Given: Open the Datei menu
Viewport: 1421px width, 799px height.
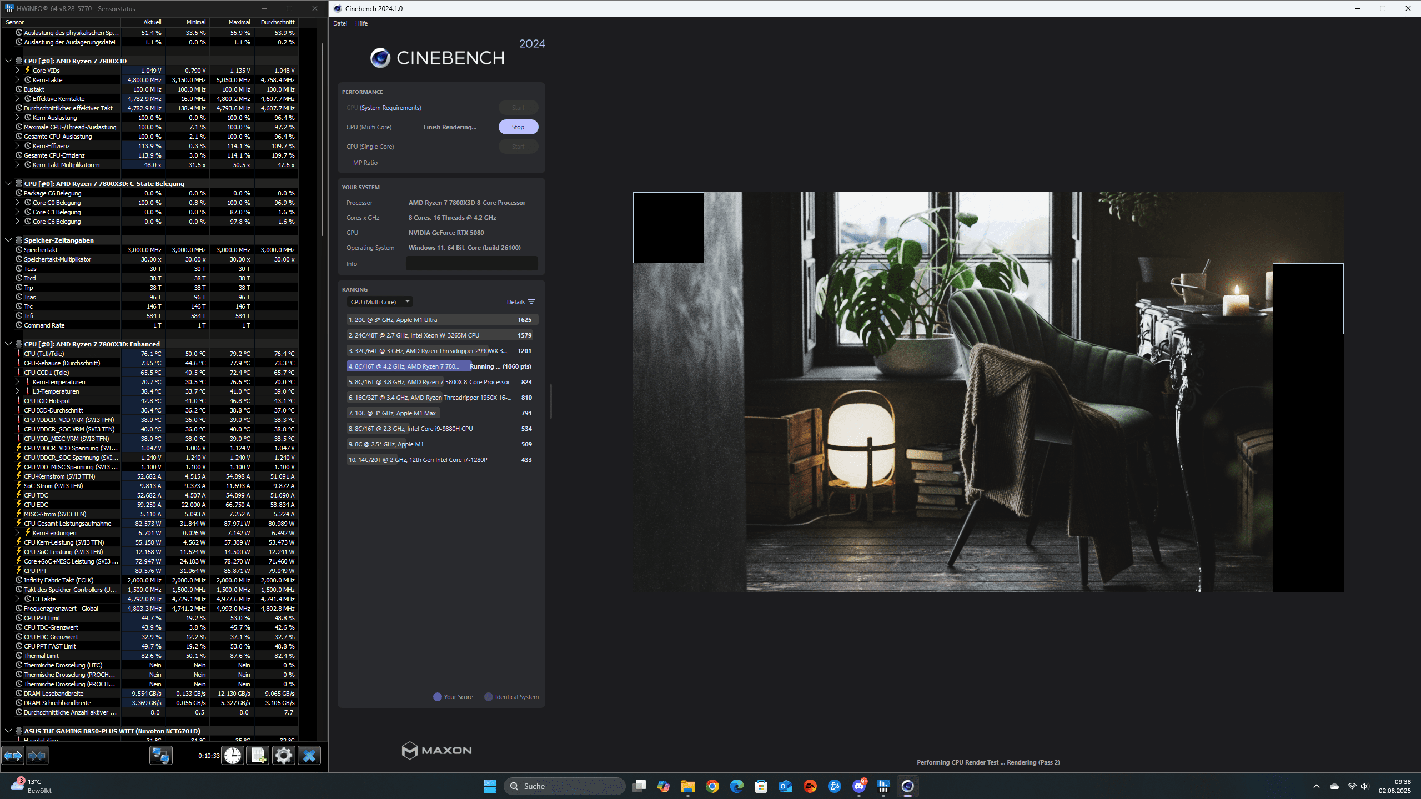Looking at the screenshot, I should [340, 23].
